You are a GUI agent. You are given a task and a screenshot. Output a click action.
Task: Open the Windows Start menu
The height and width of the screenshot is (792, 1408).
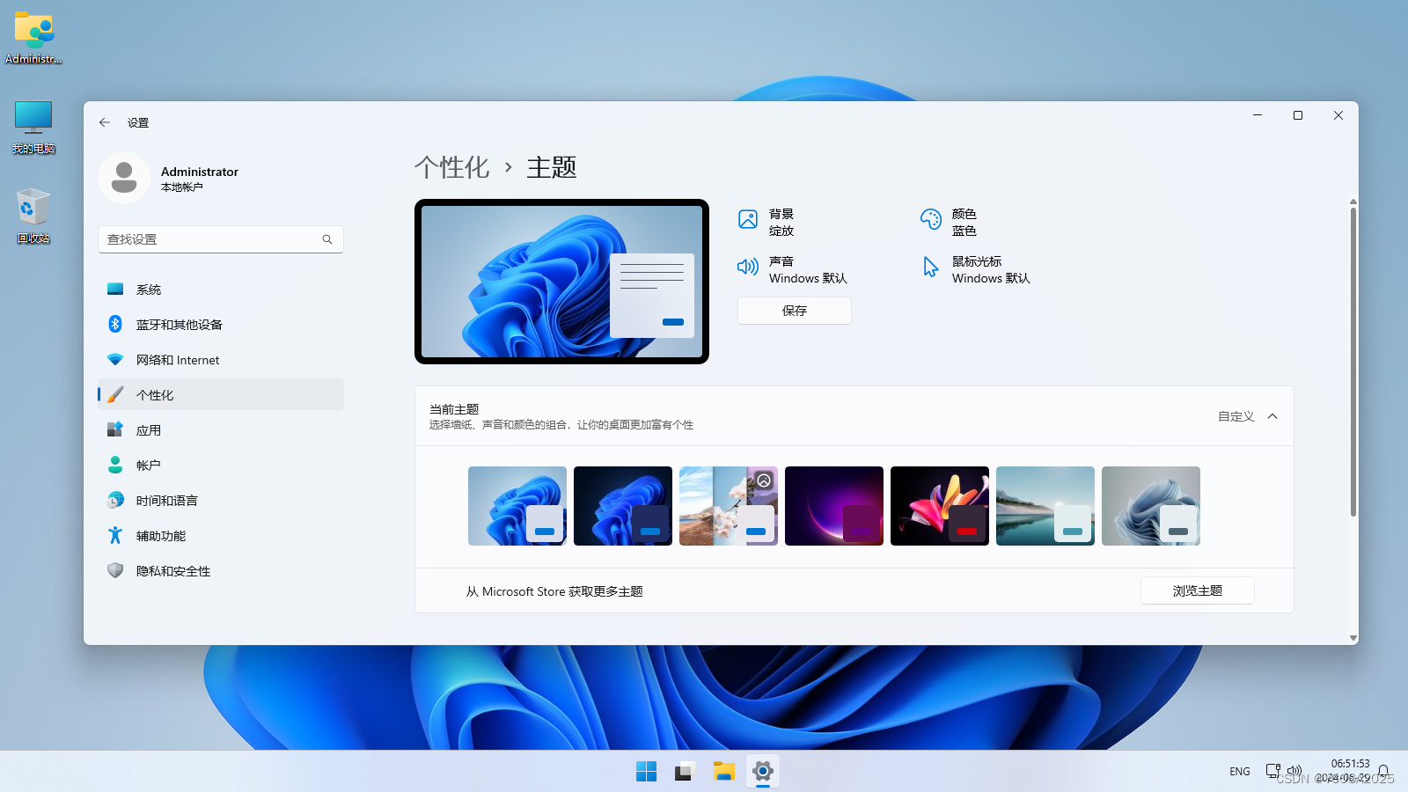pos(647,772)
